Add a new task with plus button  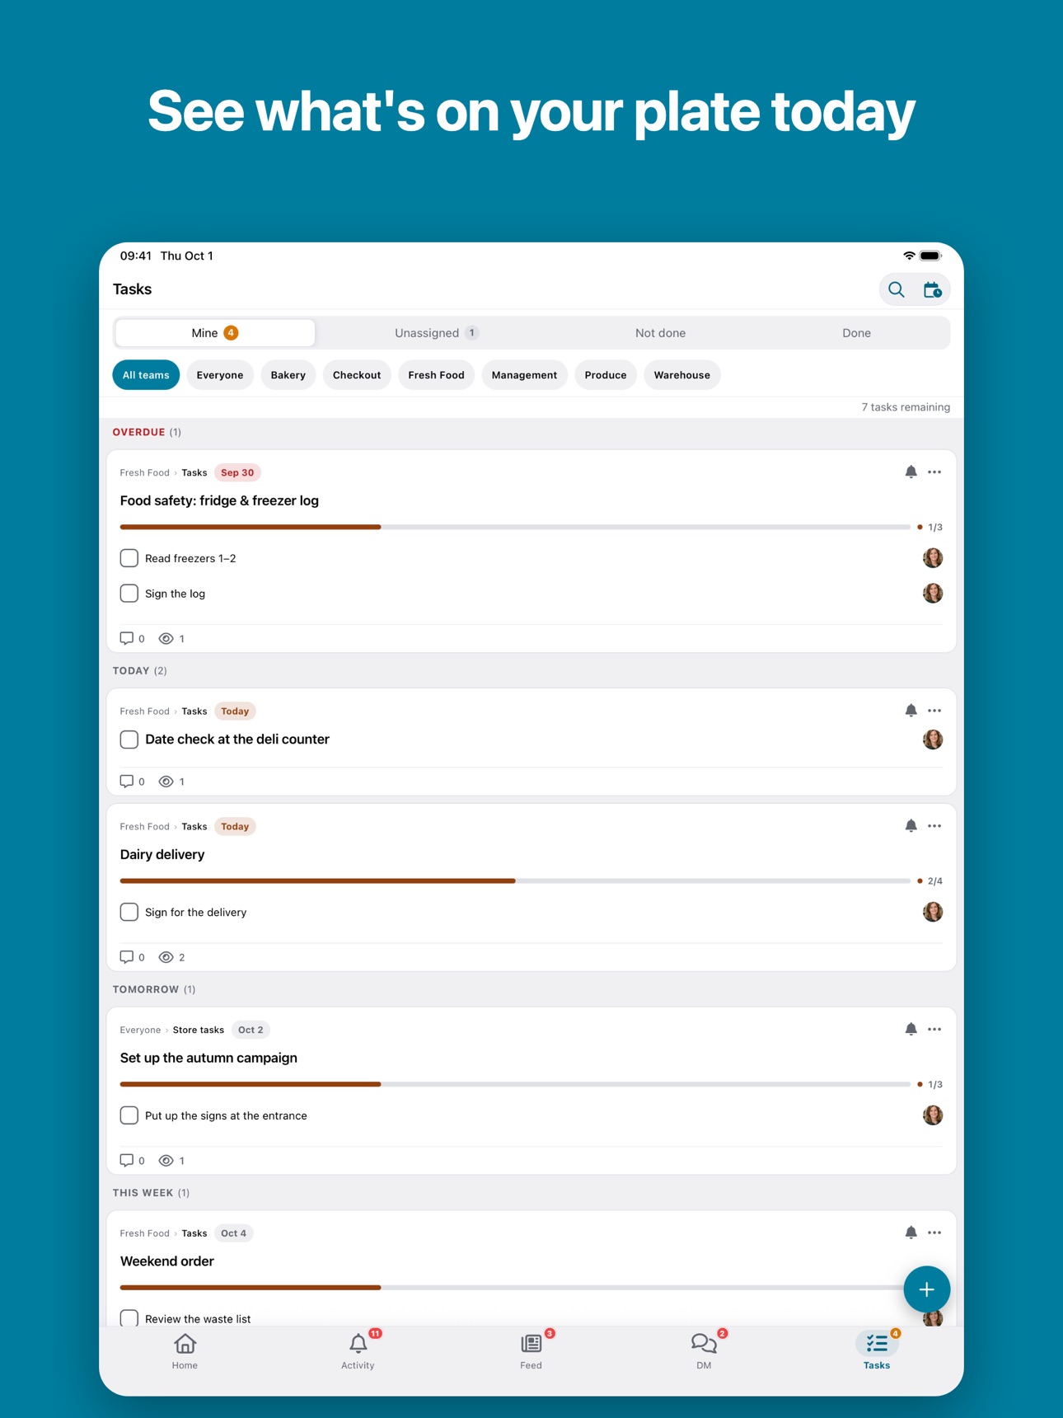click(x=927, y=1289)
